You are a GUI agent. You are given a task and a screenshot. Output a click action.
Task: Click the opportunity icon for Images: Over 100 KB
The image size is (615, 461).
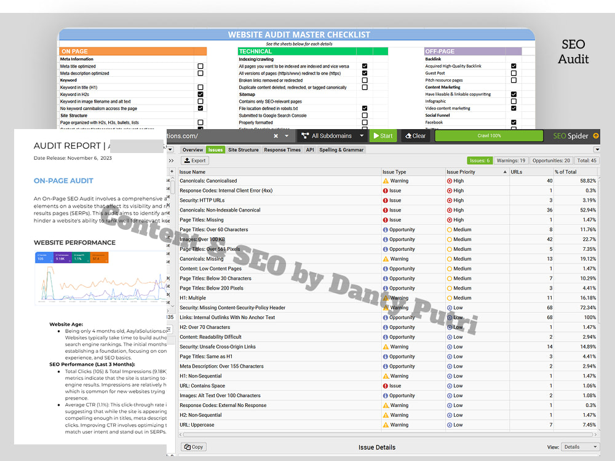(386, 240)
